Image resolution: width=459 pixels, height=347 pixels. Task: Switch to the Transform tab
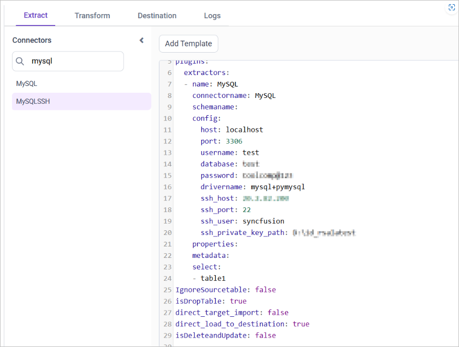(92, 16)
